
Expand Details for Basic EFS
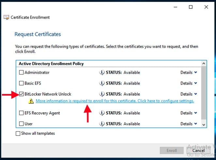[x=189, y=83]
